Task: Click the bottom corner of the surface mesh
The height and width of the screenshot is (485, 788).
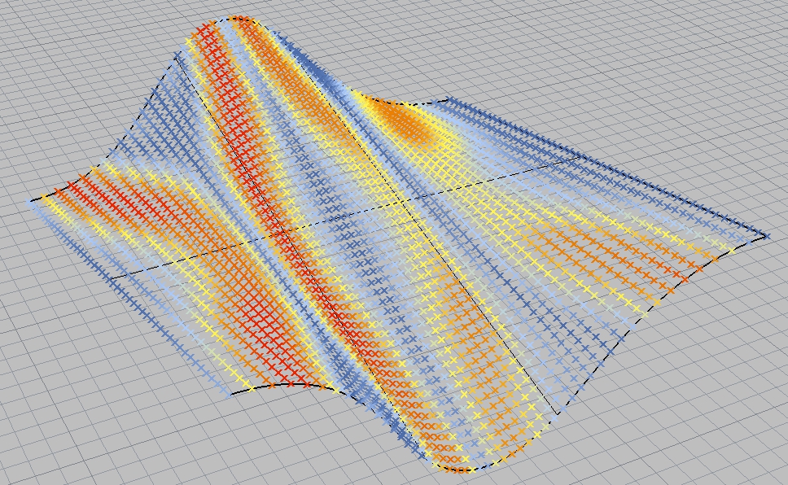Action: [456, 468]
